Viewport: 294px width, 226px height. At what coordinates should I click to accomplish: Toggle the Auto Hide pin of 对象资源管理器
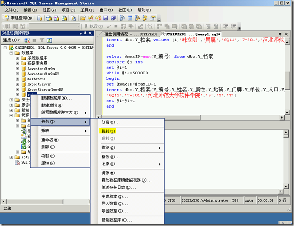pos(85,33)
